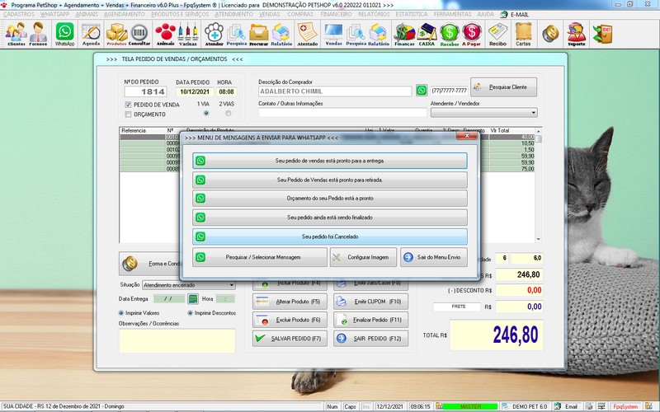Open the Vacinas syringes icon

pyautogui.click(x=188, y=34)
